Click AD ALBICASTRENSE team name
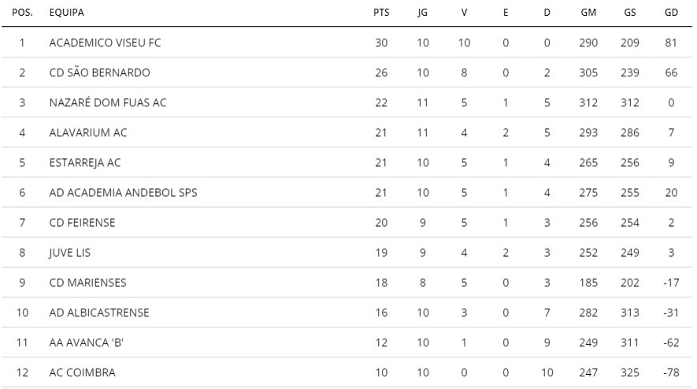Image resolution: width=697 pixels, height=389 pixels. 99,313
